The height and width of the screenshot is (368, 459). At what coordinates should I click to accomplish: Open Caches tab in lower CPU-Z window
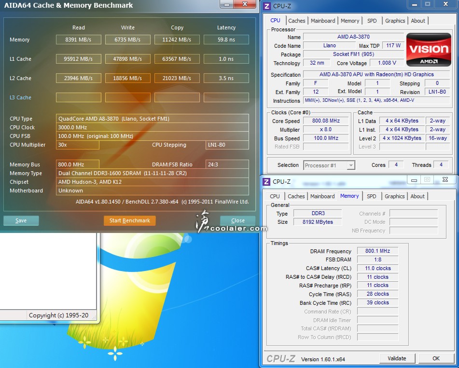(x=296, y=196)
